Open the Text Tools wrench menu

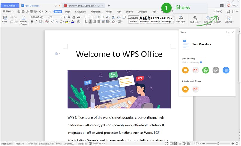click(x=195, y=19)
